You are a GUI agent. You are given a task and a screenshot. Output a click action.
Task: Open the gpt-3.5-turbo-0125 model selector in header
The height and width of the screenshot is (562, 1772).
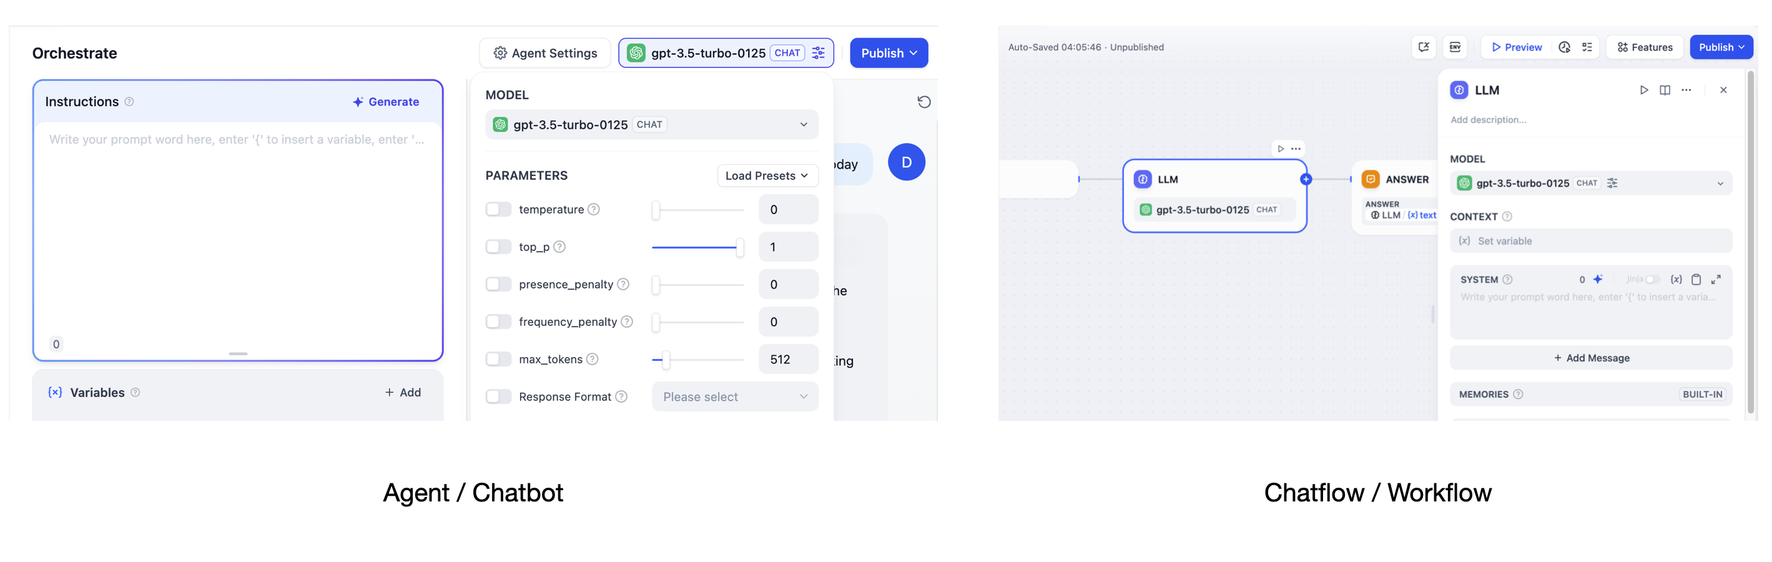click(x=726, y=53)
